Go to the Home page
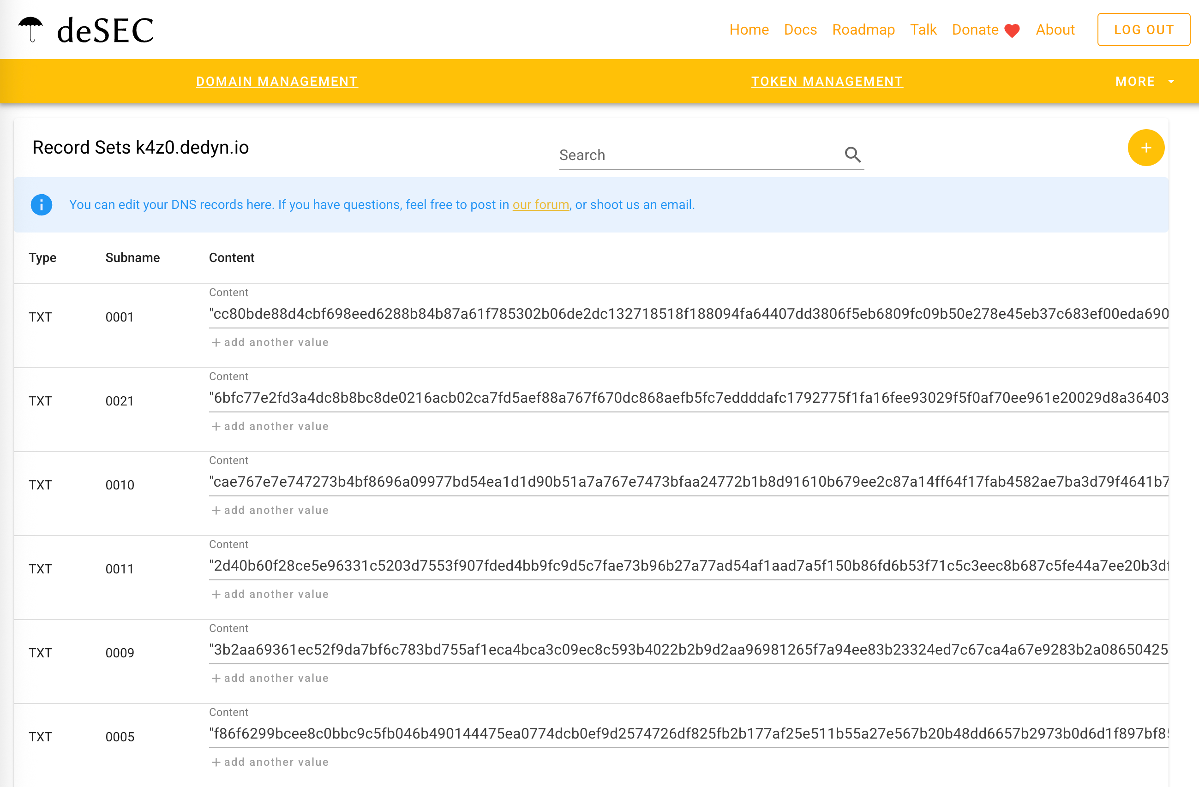 click(x=749, y=30)
